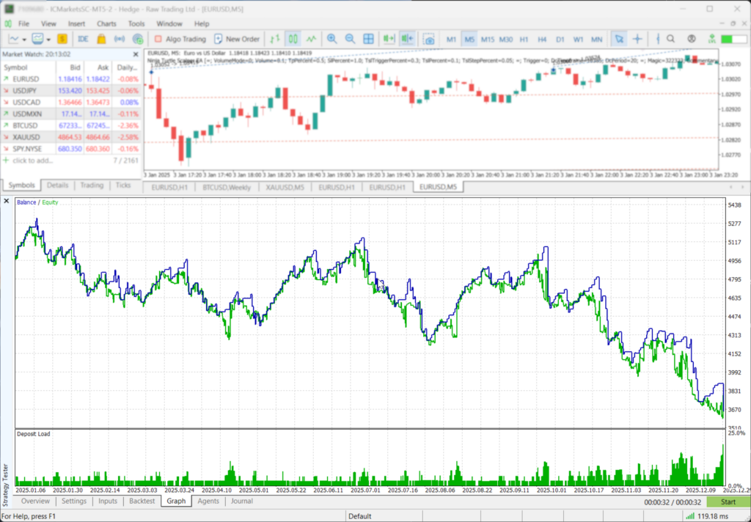Toggle Algo Trading on or off

pyautogui.click(x=180, y=39)
